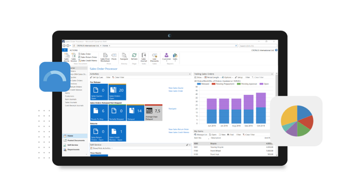
Task: Open the Show dropdown in Trailing Sales Orders
Action: point(199,77)
